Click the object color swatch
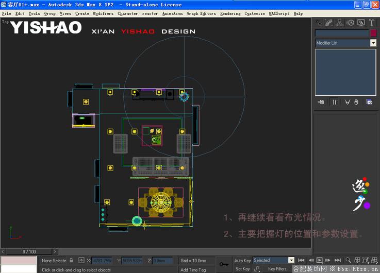 (x=373, y=33)
